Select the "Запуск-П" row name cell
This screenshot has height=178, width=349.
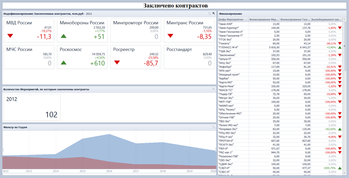(x=233, y=59)
